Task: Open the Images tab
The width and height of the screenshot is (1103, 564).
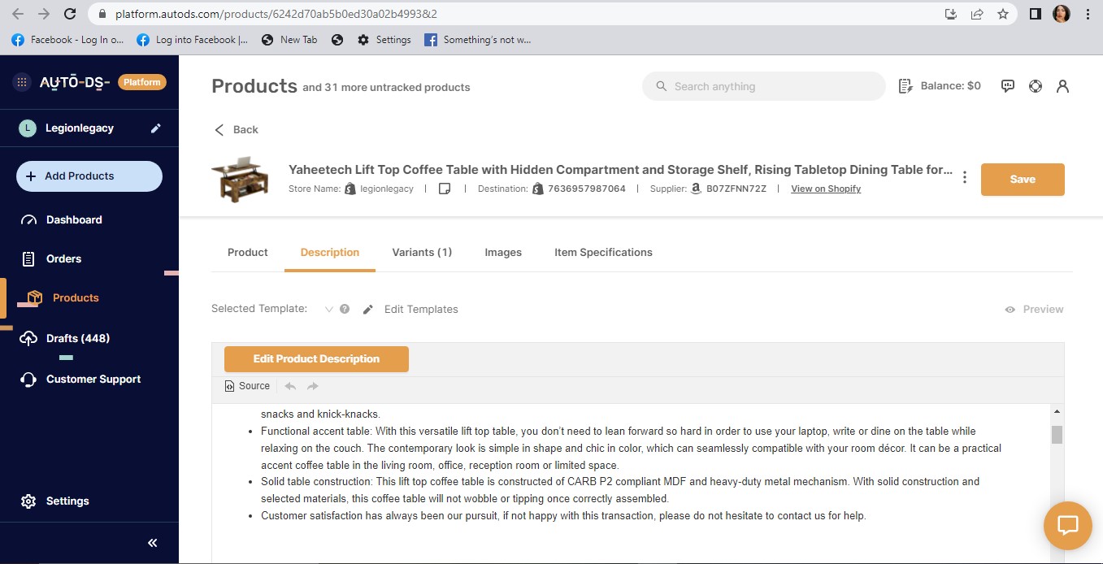Action: pyautogui.click(x=503, y=253)
